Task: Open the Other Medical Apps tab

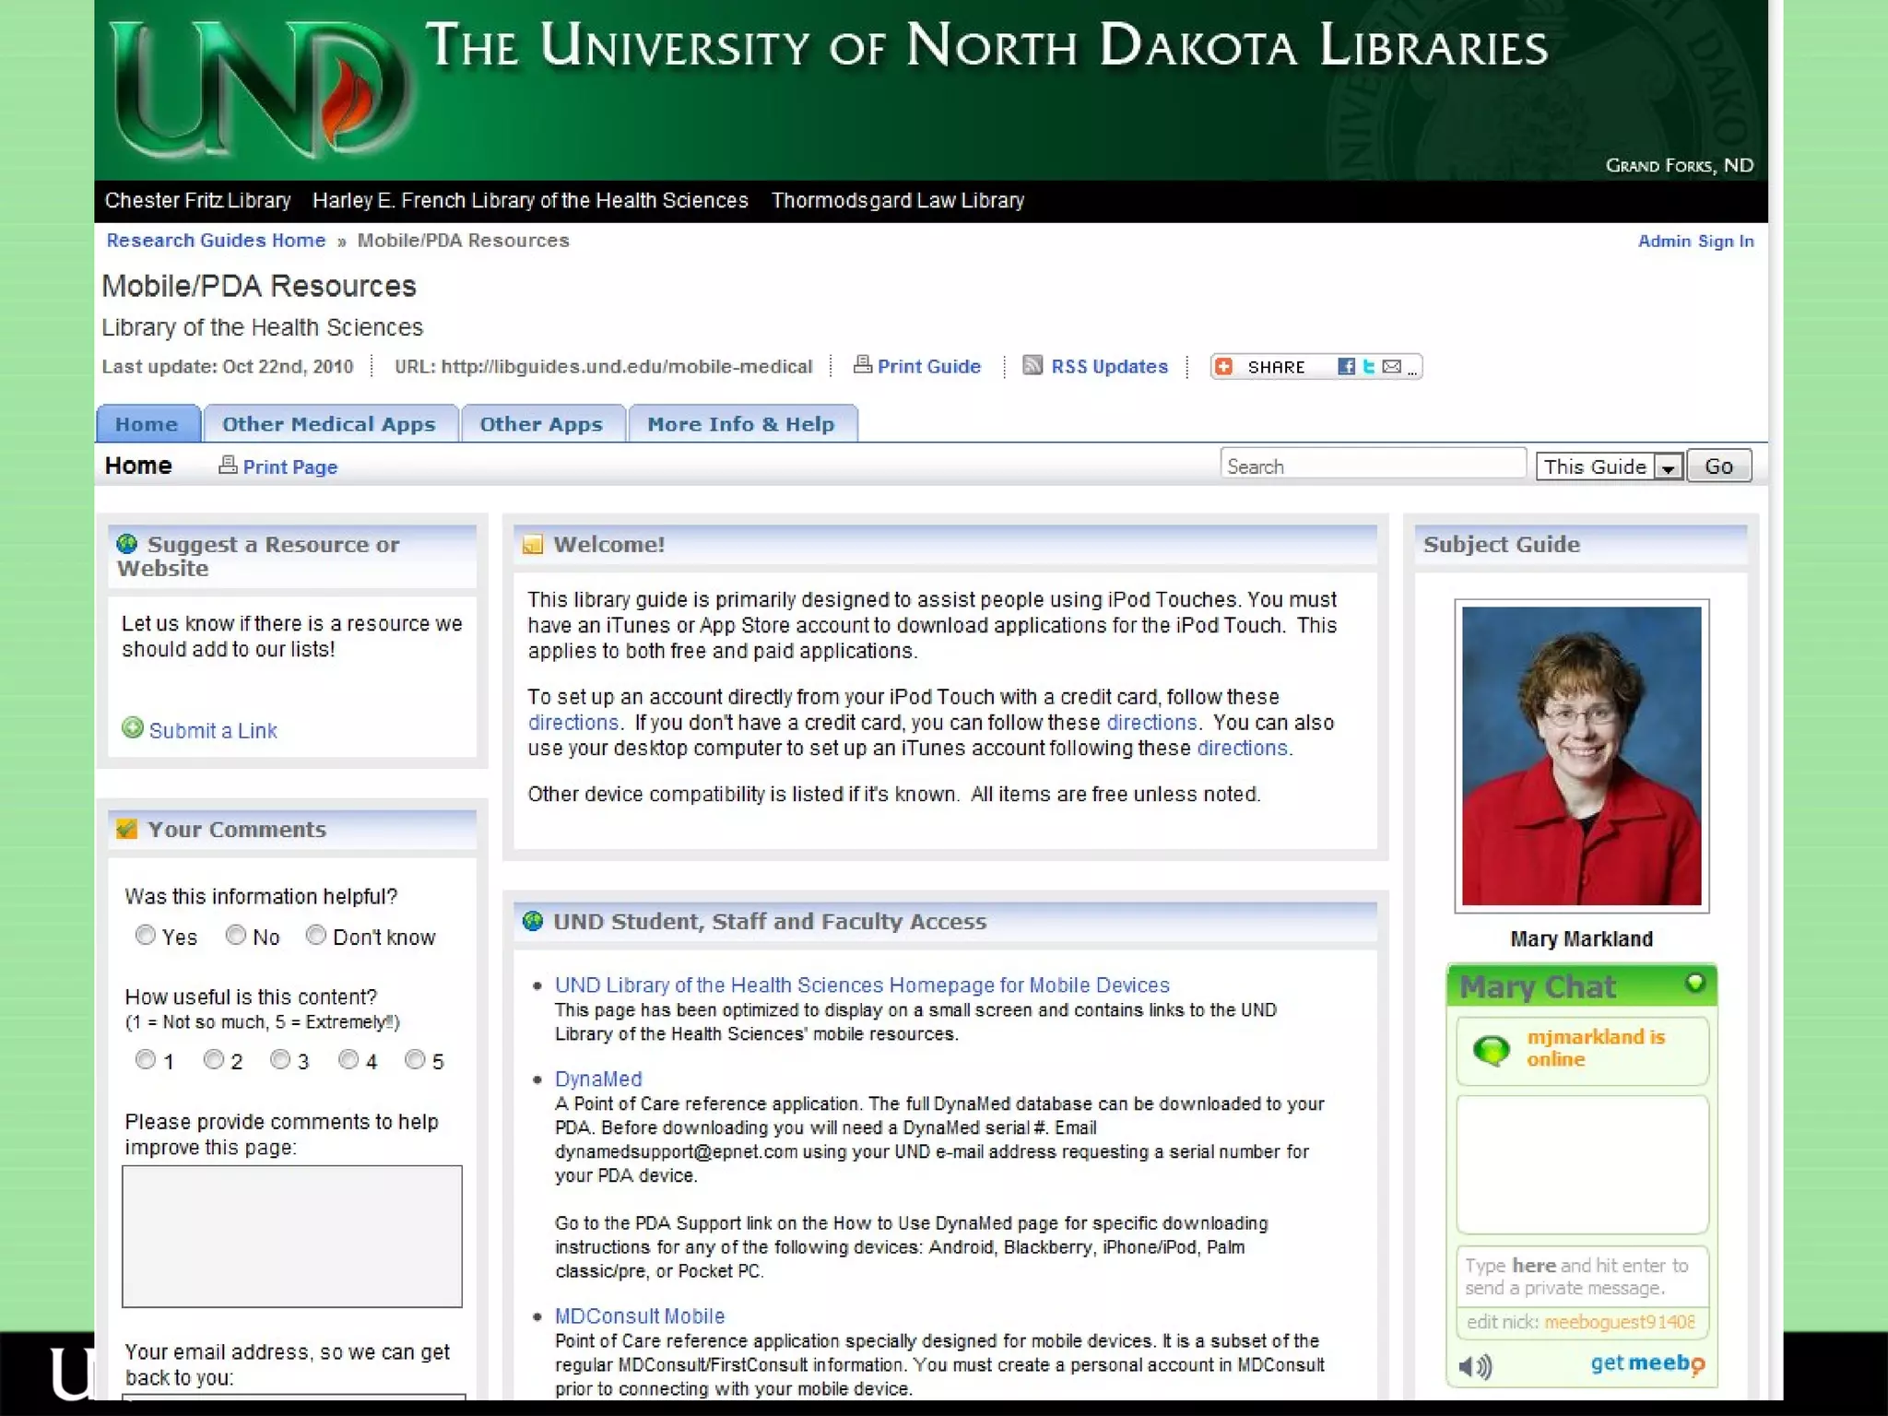Action: tap(329, 424)
